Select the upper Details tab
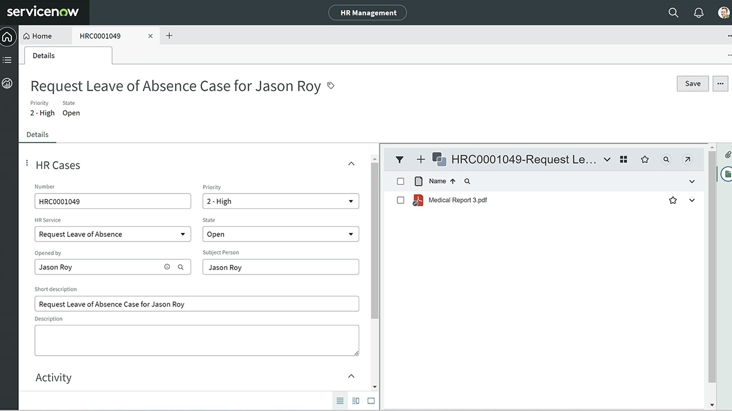The width and height of the screenshot is (732, 411). tap(68, 55)
